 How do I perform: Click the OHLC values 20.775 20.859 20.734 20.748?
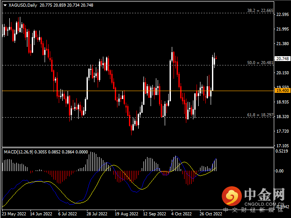pos(66,5)
